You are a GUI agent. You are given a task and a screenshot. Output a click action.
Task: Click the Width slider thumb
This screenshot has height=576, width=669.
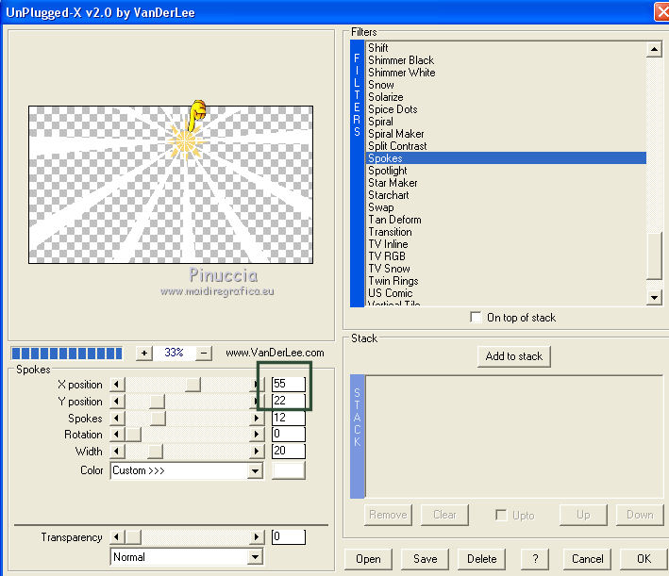pos(155,452)
